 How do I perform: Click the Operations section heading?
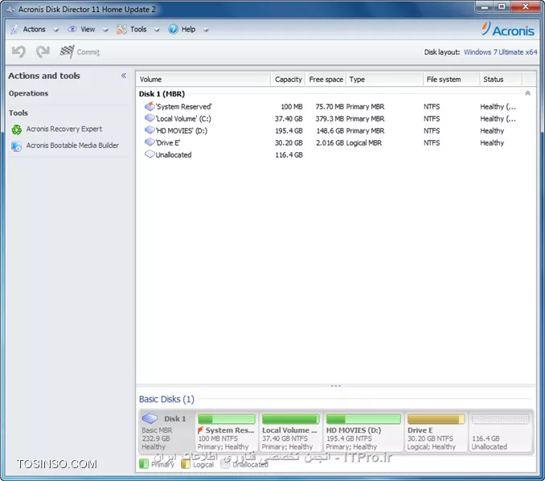[28, 93]
